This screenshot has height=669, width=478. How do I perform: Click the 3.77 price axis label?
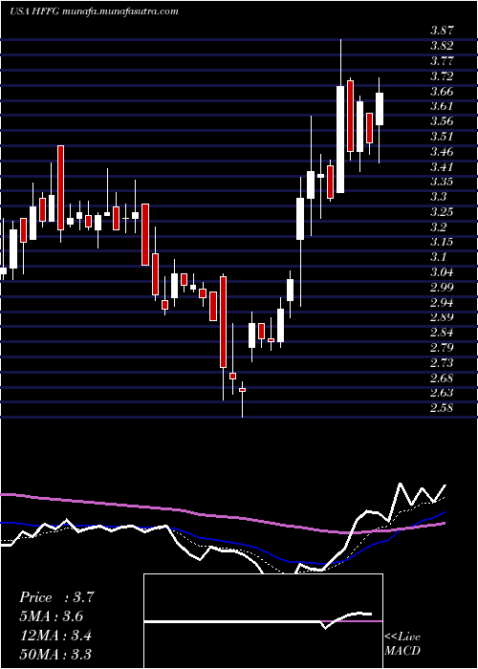coord(442,61)
